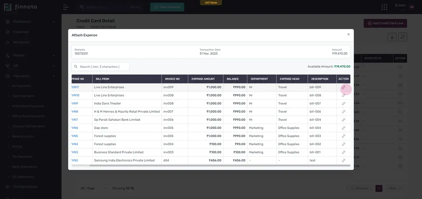Attach expense VN8 using its link icon

point(343,112)
